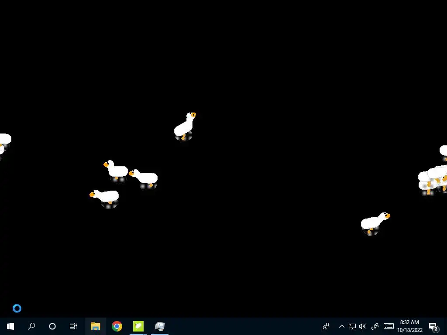Switch to the system monitor taskbar app
This screenshot has width=447, height=335.
pyautogui.click(x=160, y=326)
